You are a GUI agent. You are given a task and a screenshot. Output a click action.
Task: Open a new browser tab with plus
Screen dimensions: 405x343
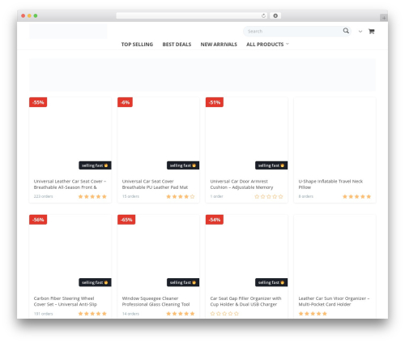[x=384, y=18]
